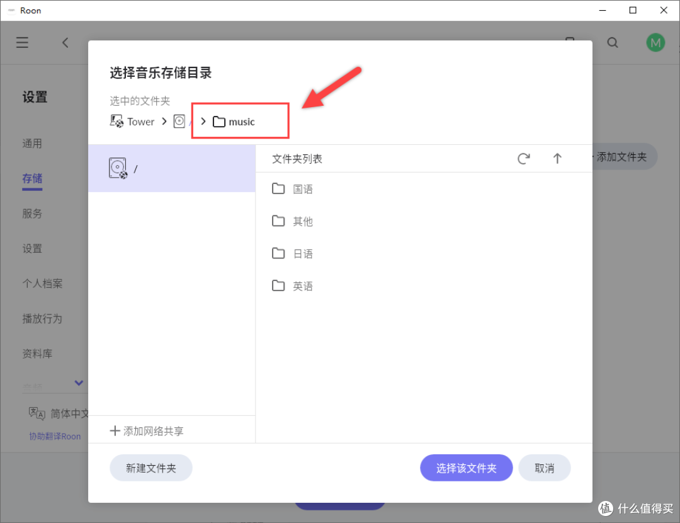This screenshot has width=680, height=523.
Task: Open the 国语 folder
Action: [302, 188]
